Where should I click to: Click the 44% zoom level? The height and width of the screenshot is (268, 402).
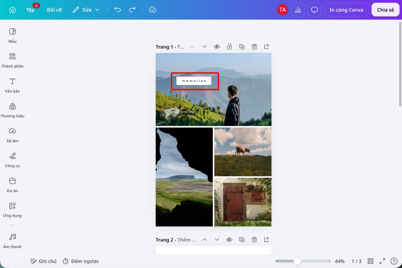(340, 261)
